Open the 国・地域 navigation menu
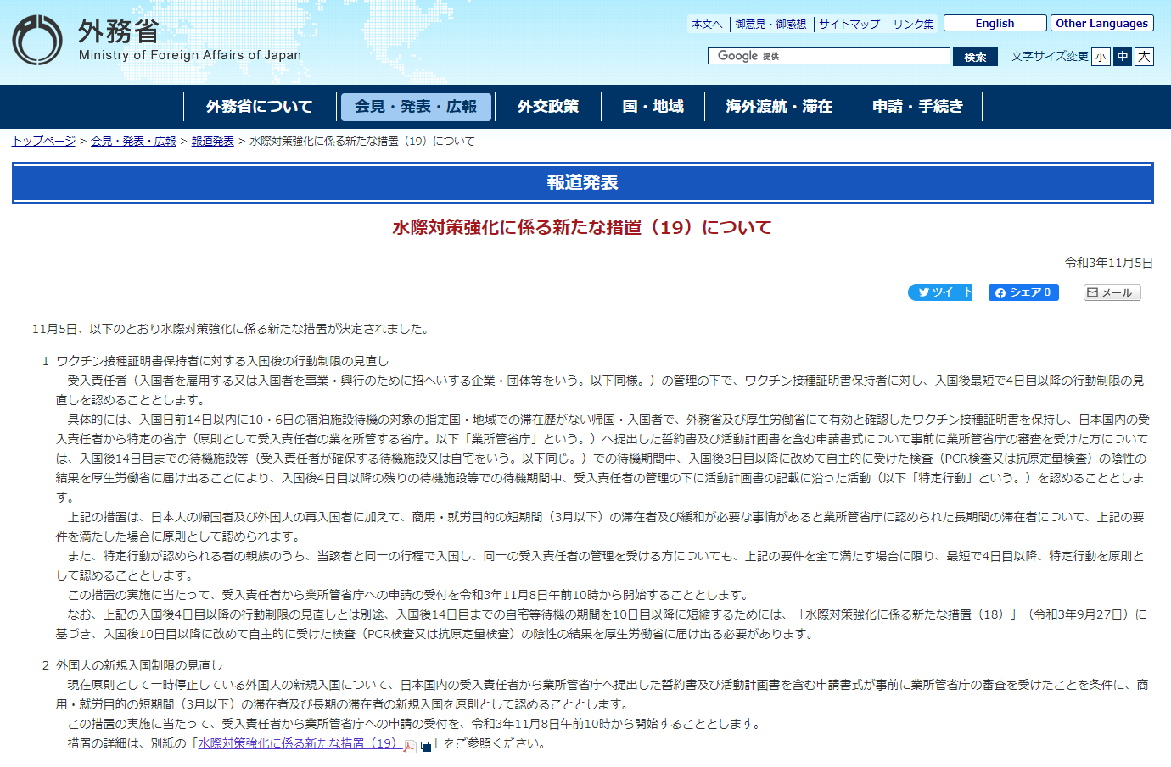 [x=653, y=106]
